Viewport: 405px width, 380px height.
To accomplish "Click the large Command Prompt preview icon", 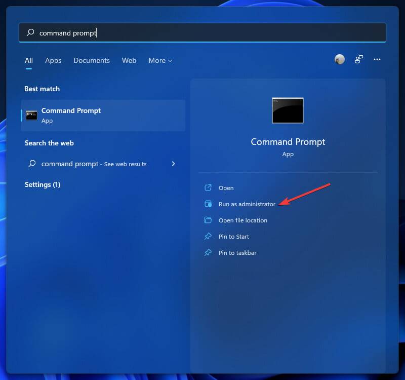I will click(288, 110).
